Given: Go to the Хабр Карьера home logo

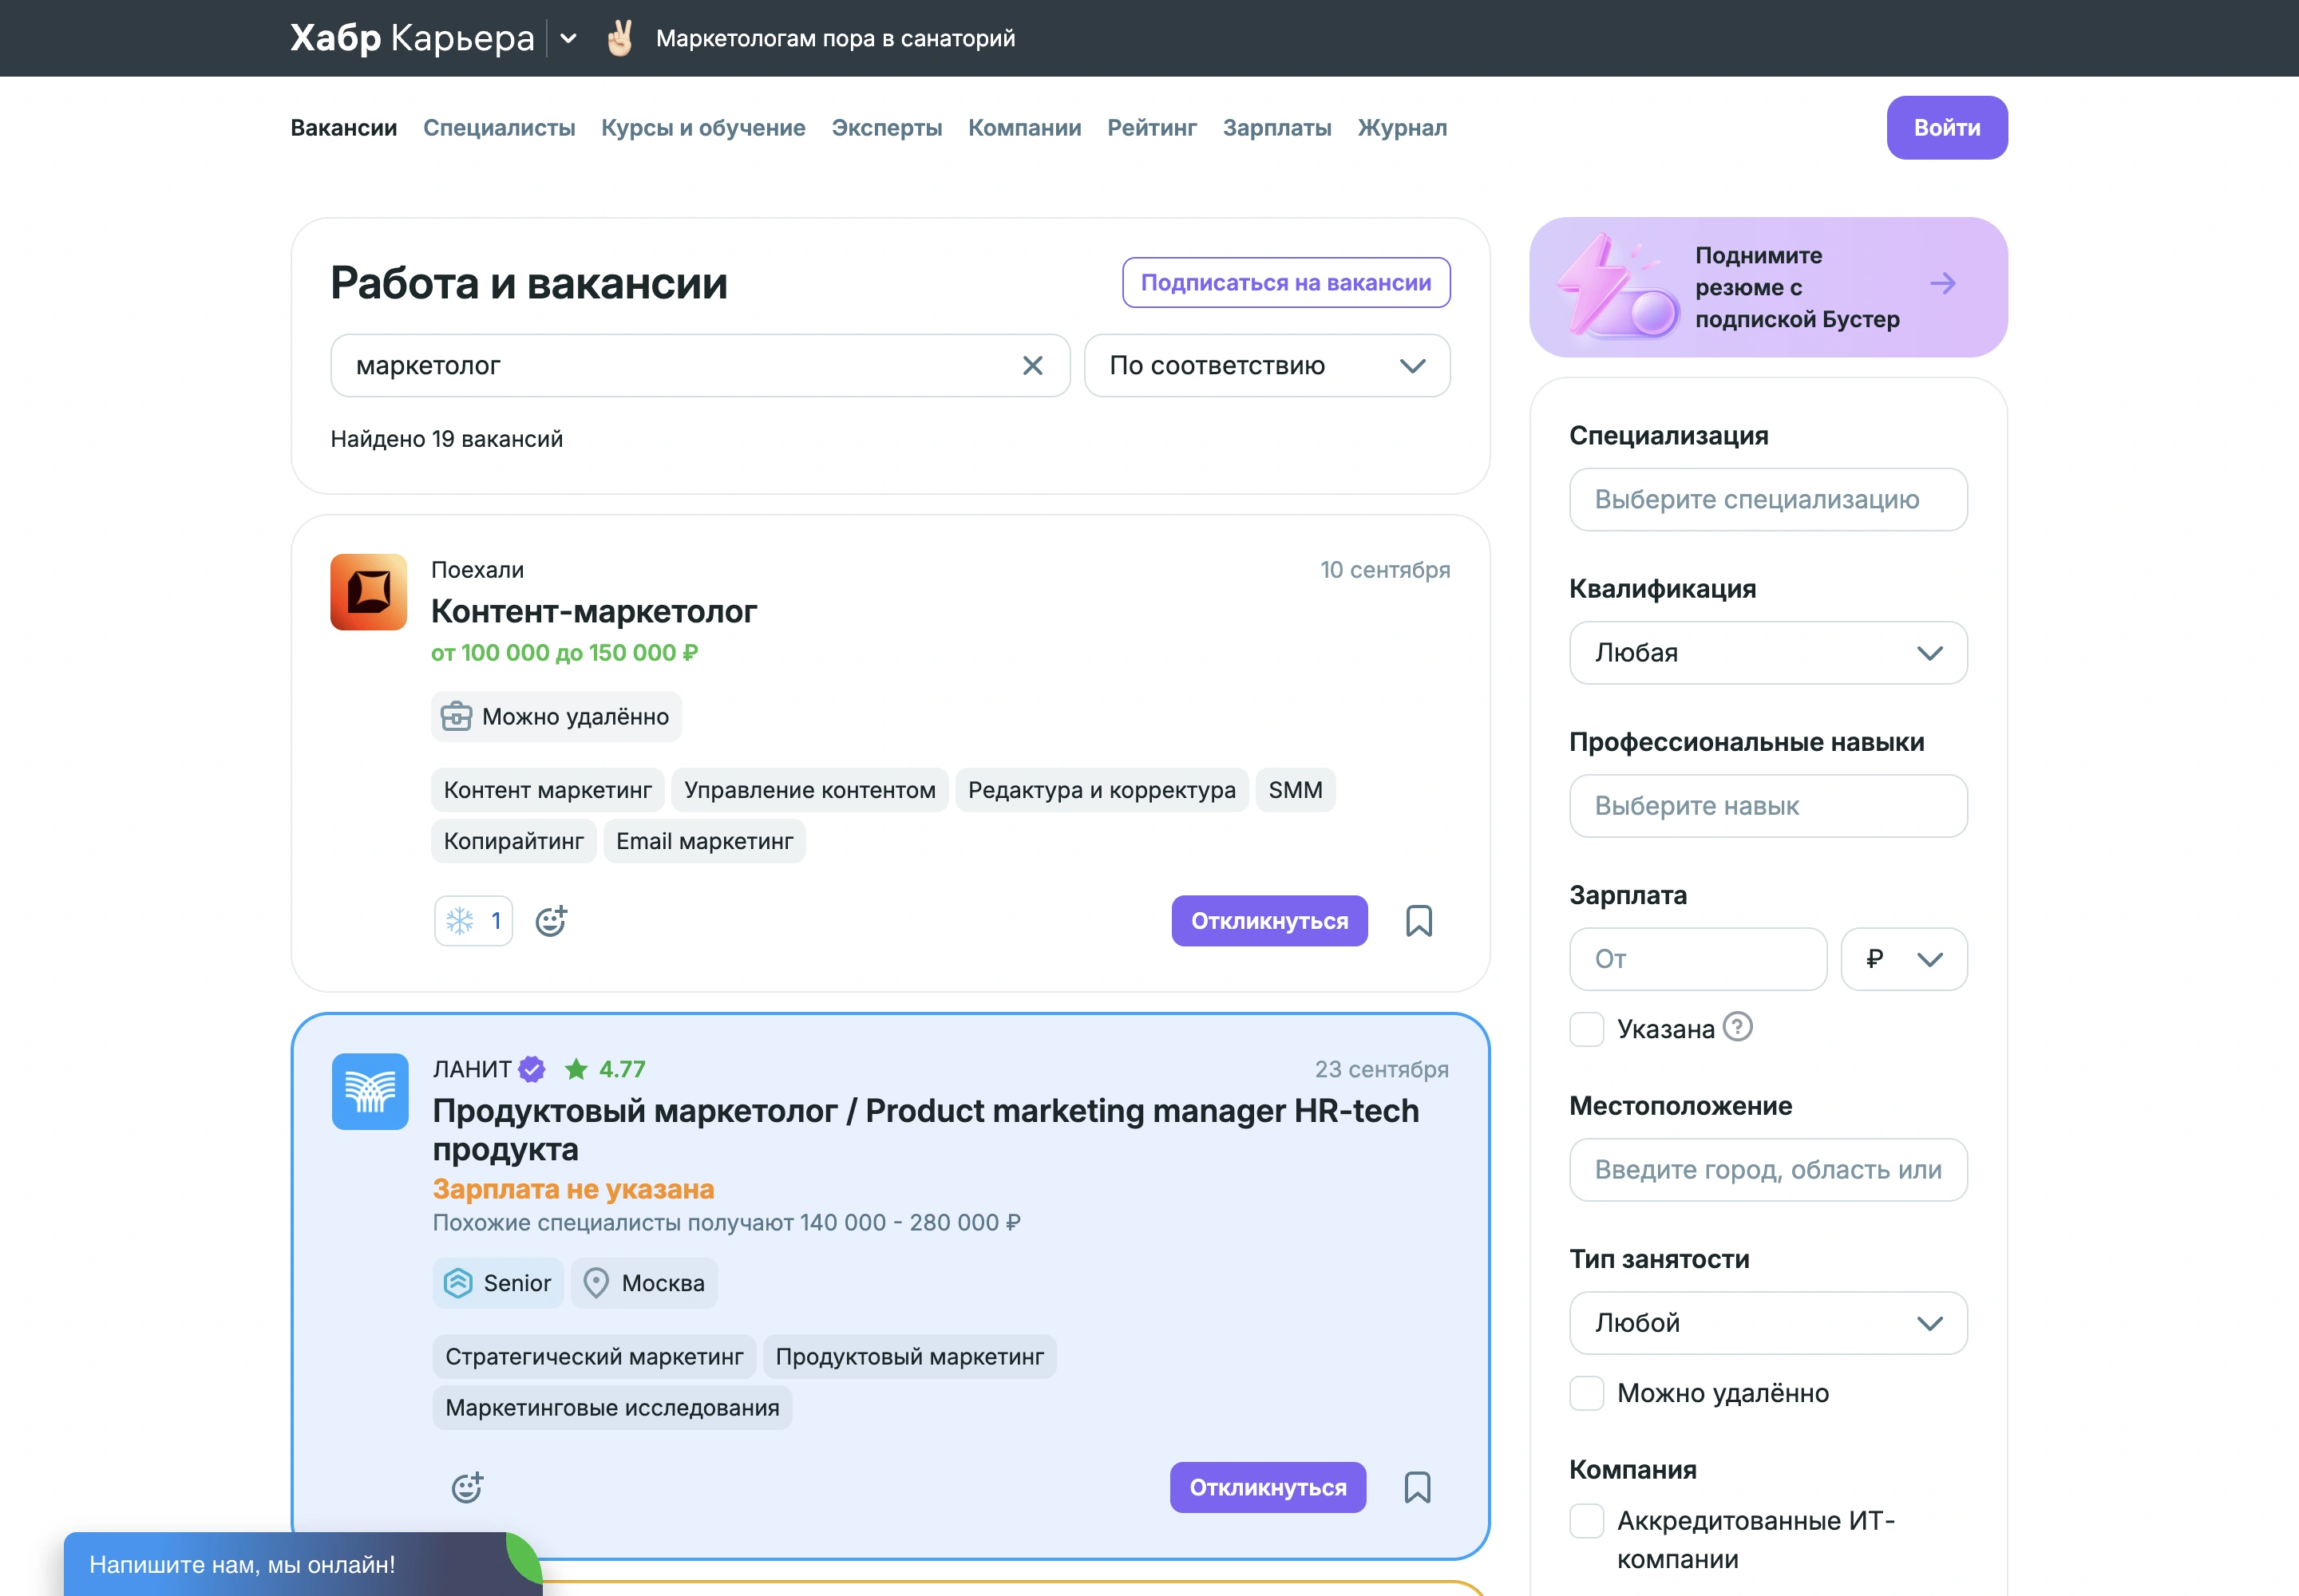Looking at the screenshot, I should (x=412, y=39).
